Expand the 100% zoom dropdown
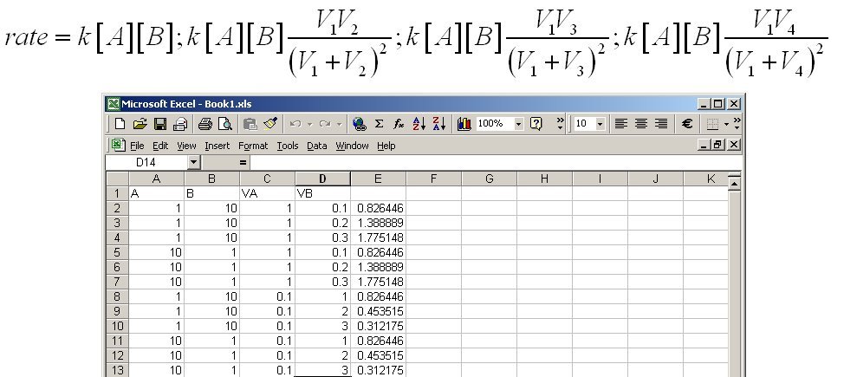 click(519, 124)
